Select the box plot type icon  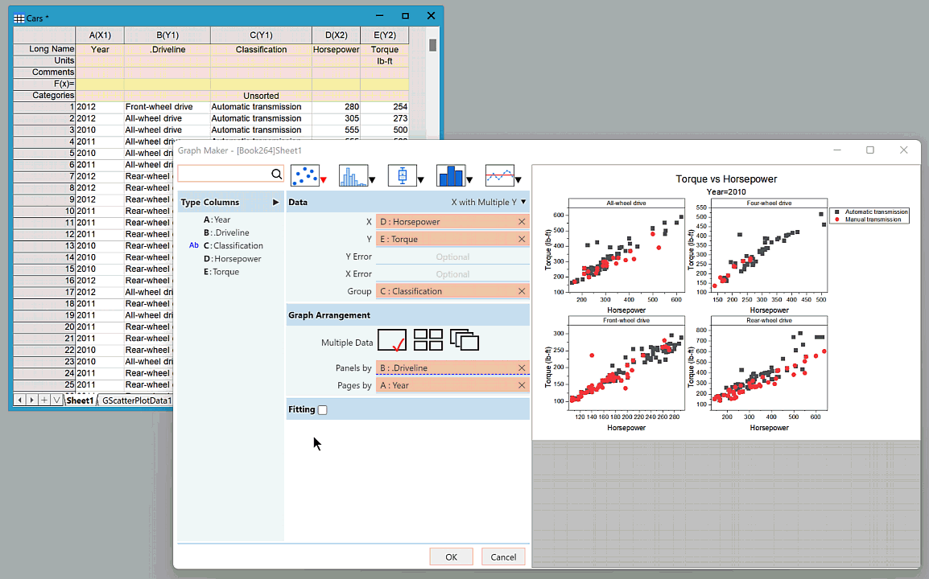401,175
